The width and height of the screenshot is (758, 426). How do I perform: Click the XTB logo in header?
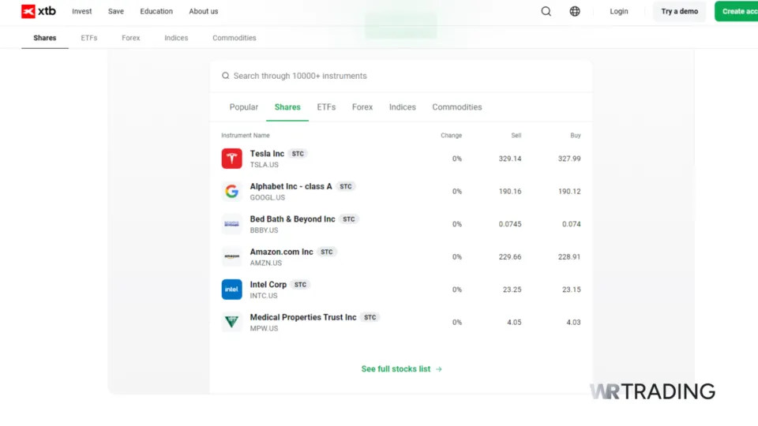pos(39,11)
